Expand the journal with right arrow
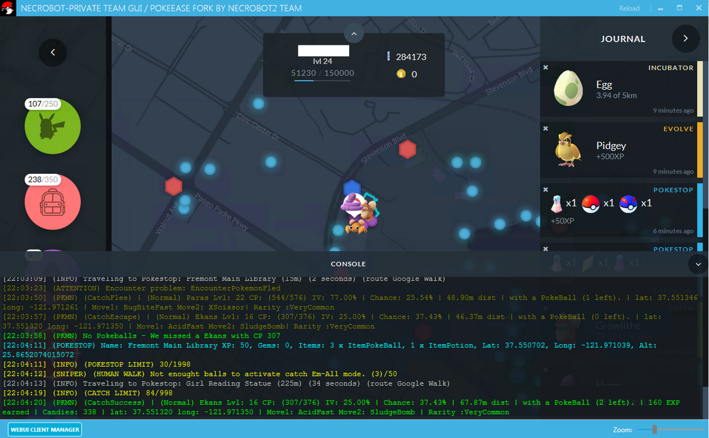This screenshot has width=709, height=438. tap(686, 38)
